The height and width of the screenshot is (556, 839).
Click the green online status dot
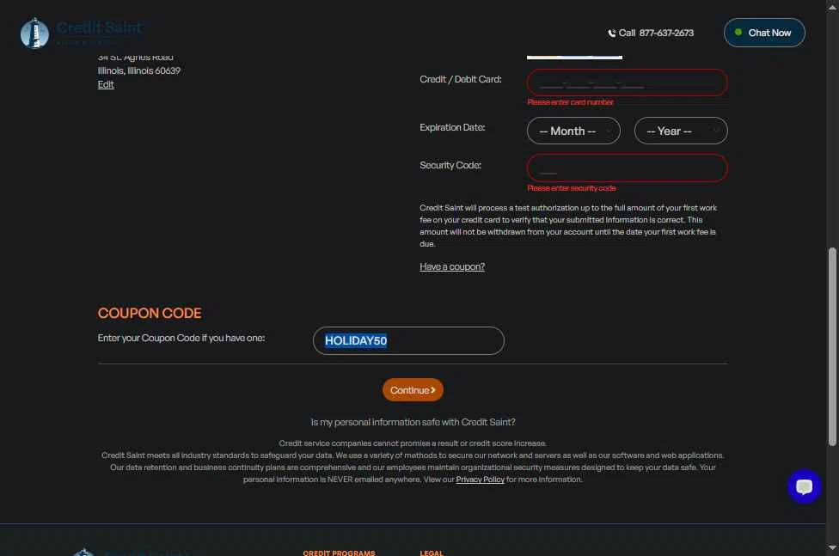[x=738, y=32]
